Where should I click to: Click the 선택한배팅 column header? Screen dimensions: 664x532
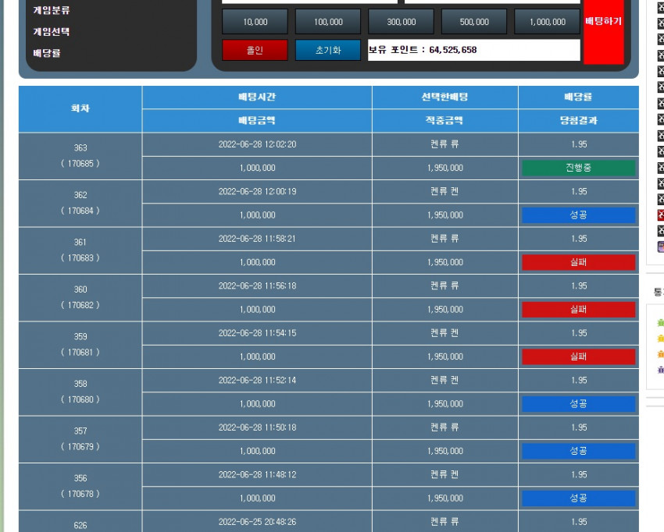(445, 98)
